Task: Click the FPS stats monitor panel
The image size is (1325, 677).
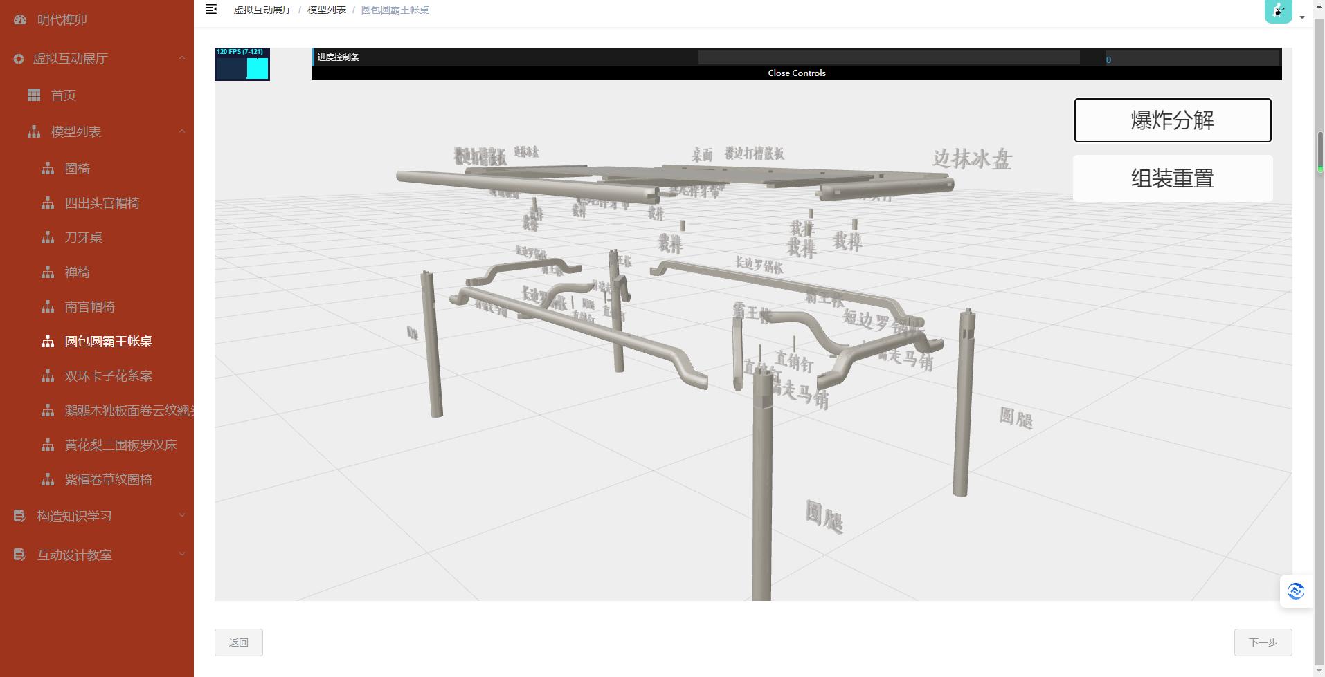Action: [242, 64]
